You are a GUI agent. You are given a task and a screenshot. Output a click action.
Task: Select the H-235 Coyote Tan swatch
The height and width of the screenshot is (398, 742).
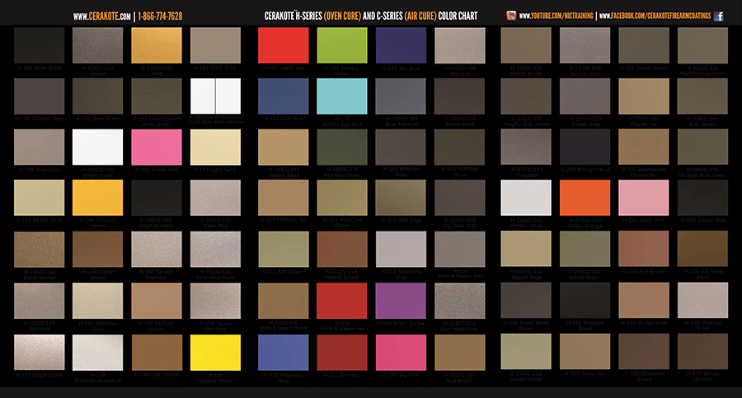644,96
